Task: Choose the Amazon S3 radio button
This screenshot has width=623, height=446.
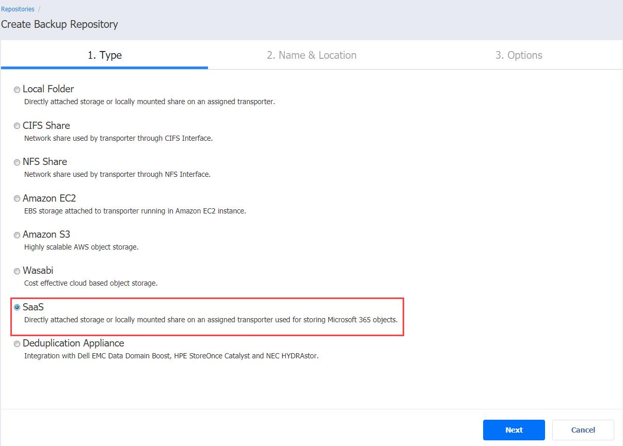Action: [x=17, y=235]
